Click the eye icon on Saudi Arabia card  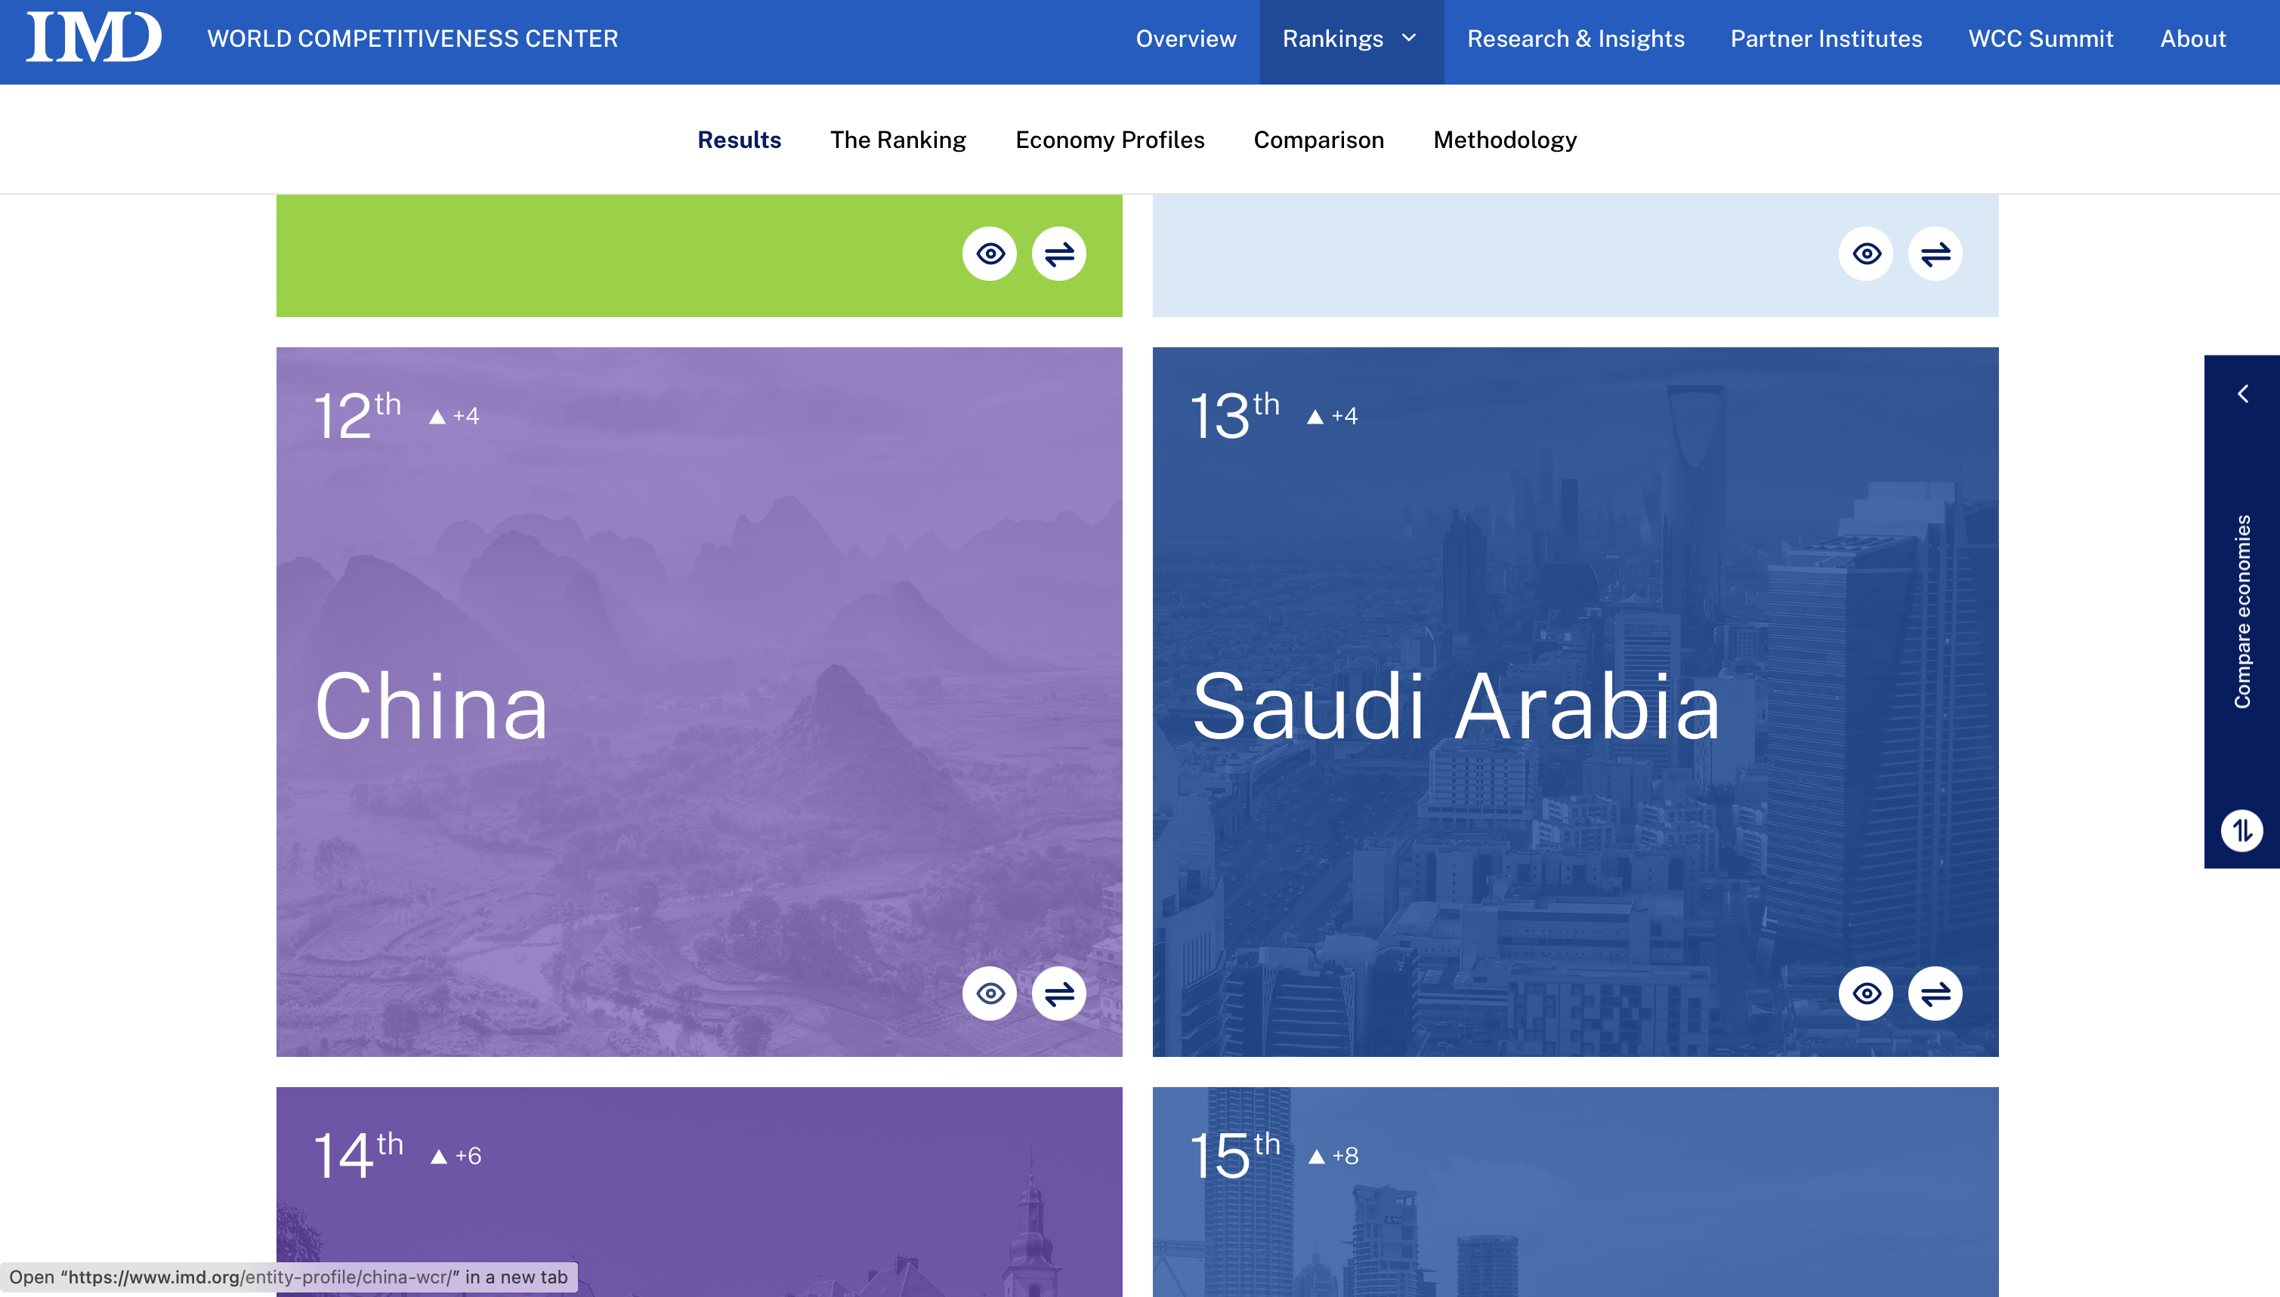pyautogui.click(x=1865, y=994)
